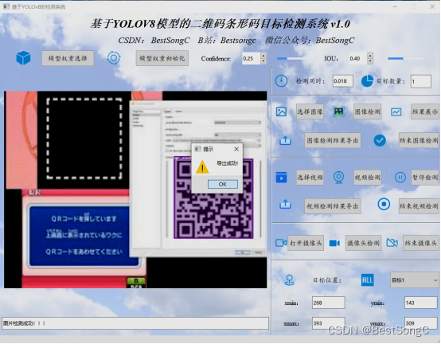441x344 pixels.
Task: Click the stop video detection circle icon
Action: pos(384,204)
